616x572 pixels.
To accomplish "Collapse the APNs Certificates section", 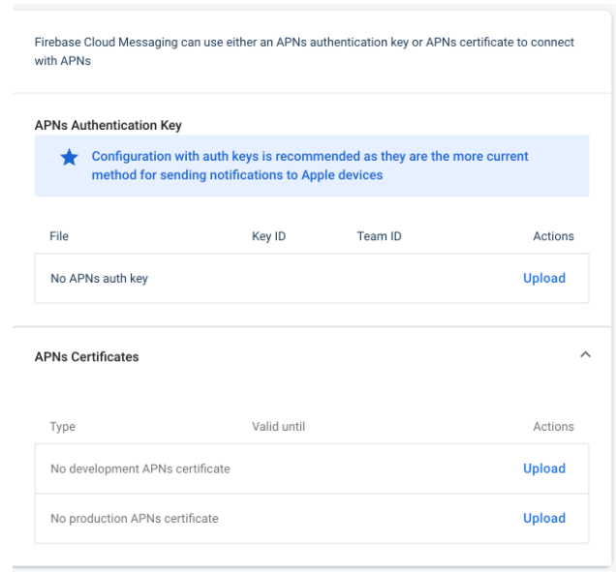I will point(585,355).
